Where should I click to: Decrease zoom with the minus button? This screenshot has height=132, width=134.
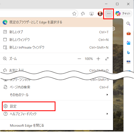79,59
